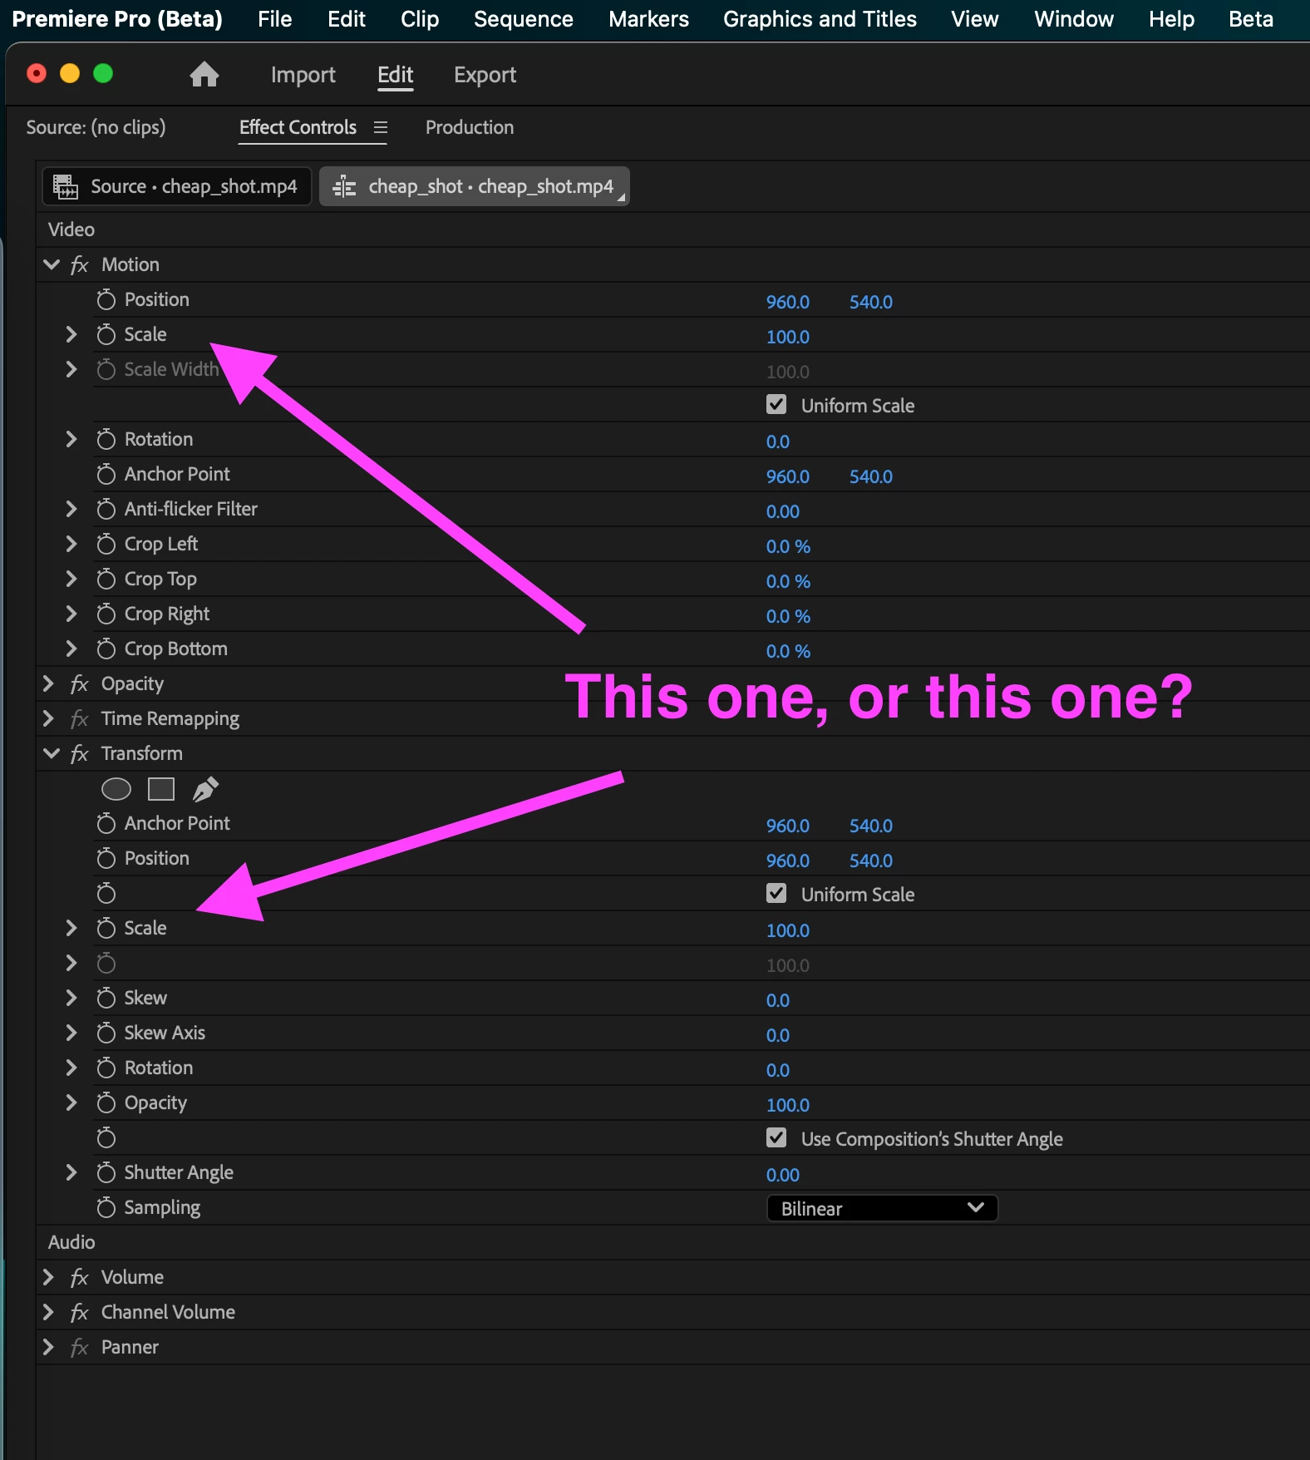Screen dimensions: 1310x1460
Task: Click Motion Scale value 100.0
Action: point(788,337)
